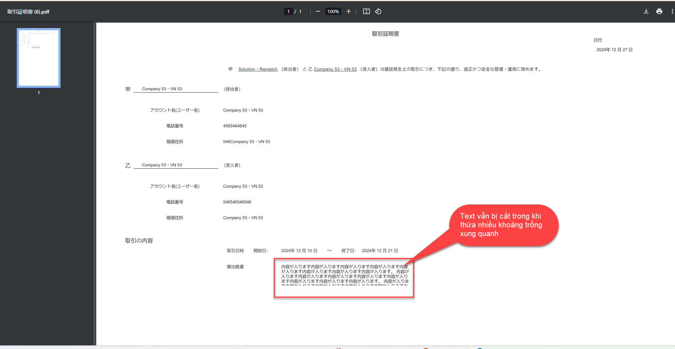Select the page 1 thumbnail
Screen dimensions: 675x349
39,58
